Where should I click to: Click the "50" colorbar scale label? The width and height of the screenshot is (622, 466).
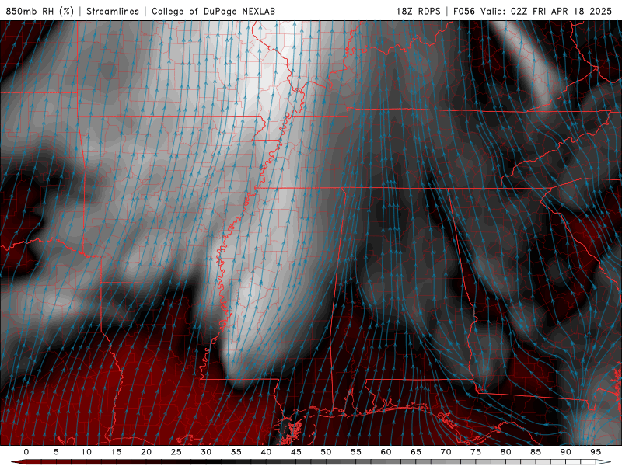(326, 452)
